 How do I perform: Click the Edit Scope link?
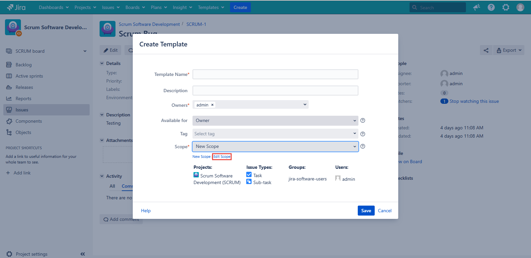click(x=222, y=157)
